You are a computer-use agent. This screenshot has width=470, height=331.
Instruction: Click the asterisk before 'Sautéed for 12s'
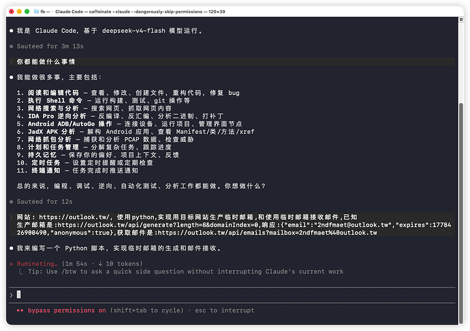[x=12, y=202]
